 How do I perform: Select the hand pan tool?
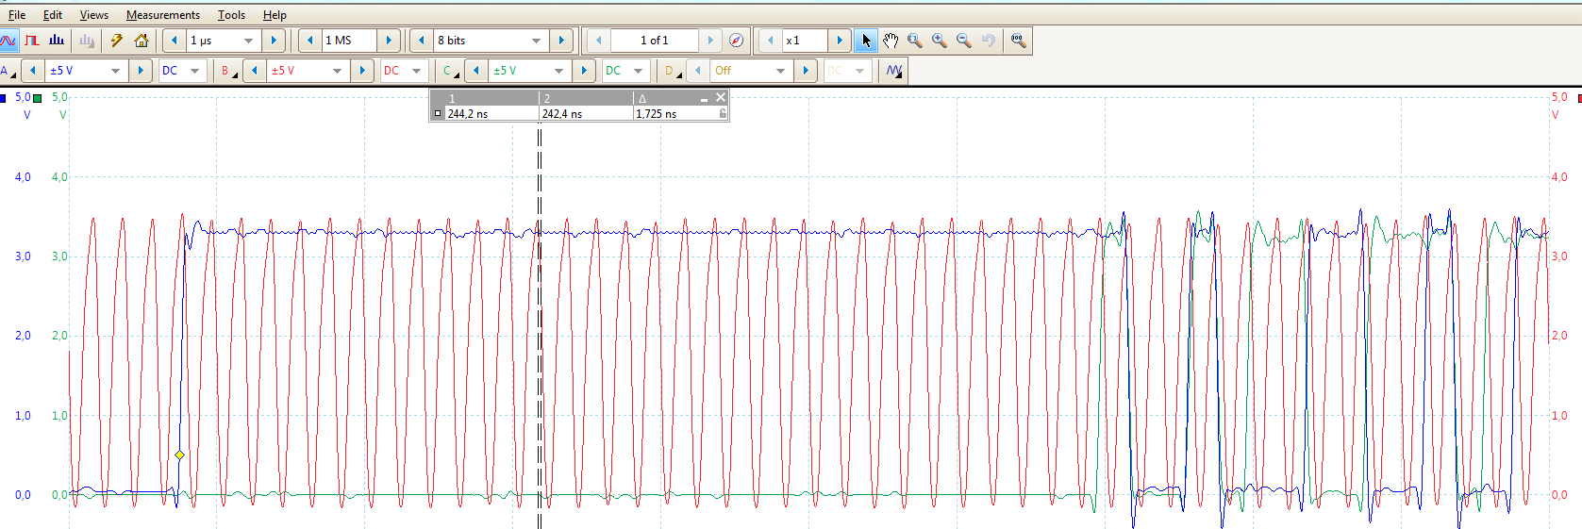(891, 41)
